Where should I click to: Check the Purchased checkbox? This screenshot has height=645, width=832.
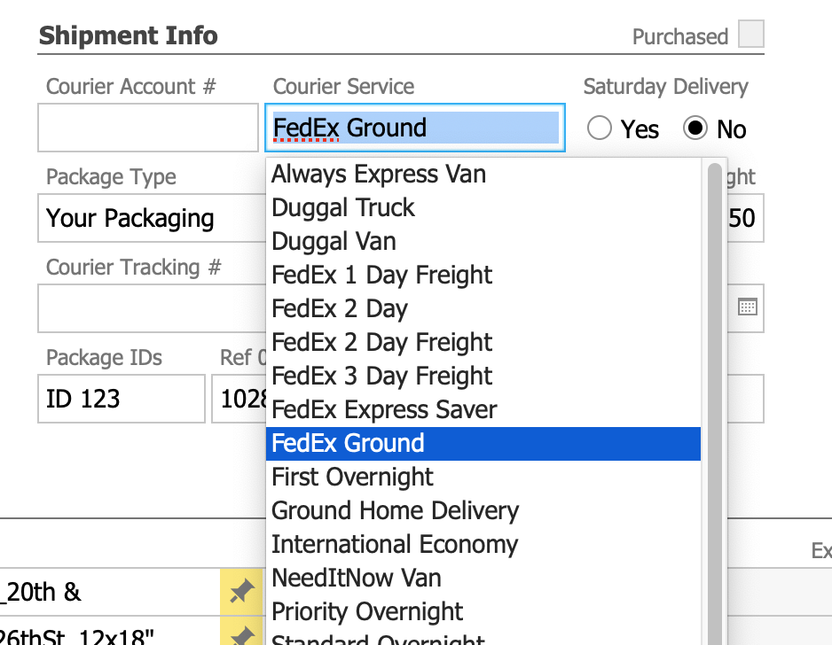click(x=751, y=35)
